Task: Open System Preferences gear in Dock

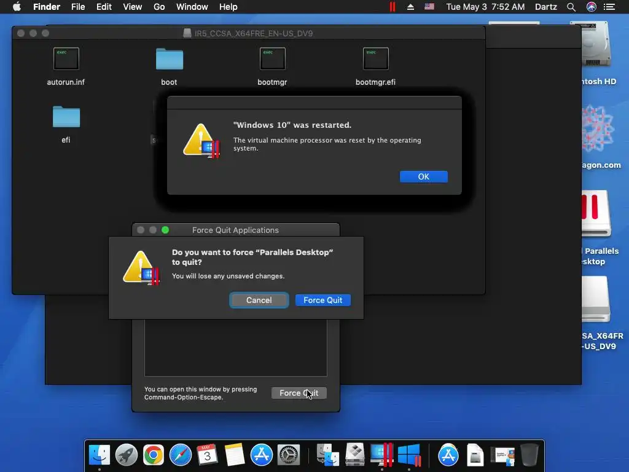Action: tap(289, 455)
